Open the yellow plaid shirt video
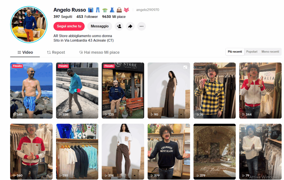 point(214,90)
